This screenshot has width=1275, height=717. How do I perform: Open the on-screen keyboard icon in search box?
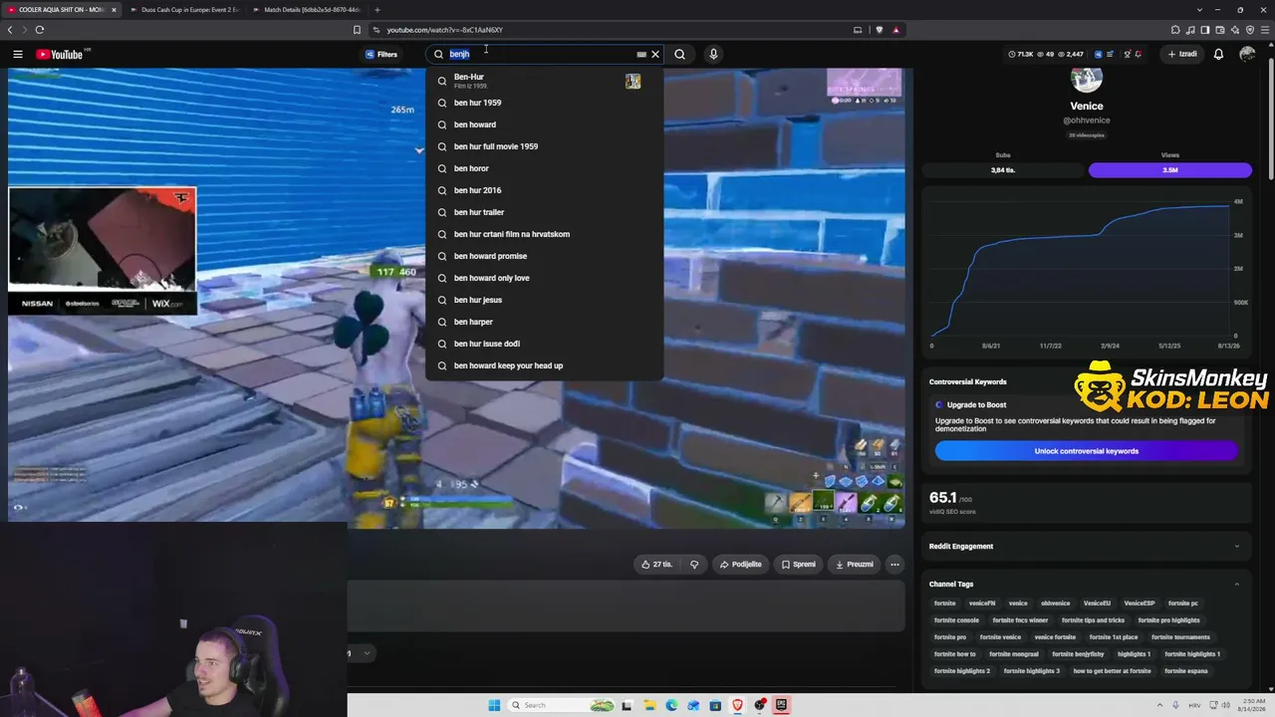pos(641,54)
